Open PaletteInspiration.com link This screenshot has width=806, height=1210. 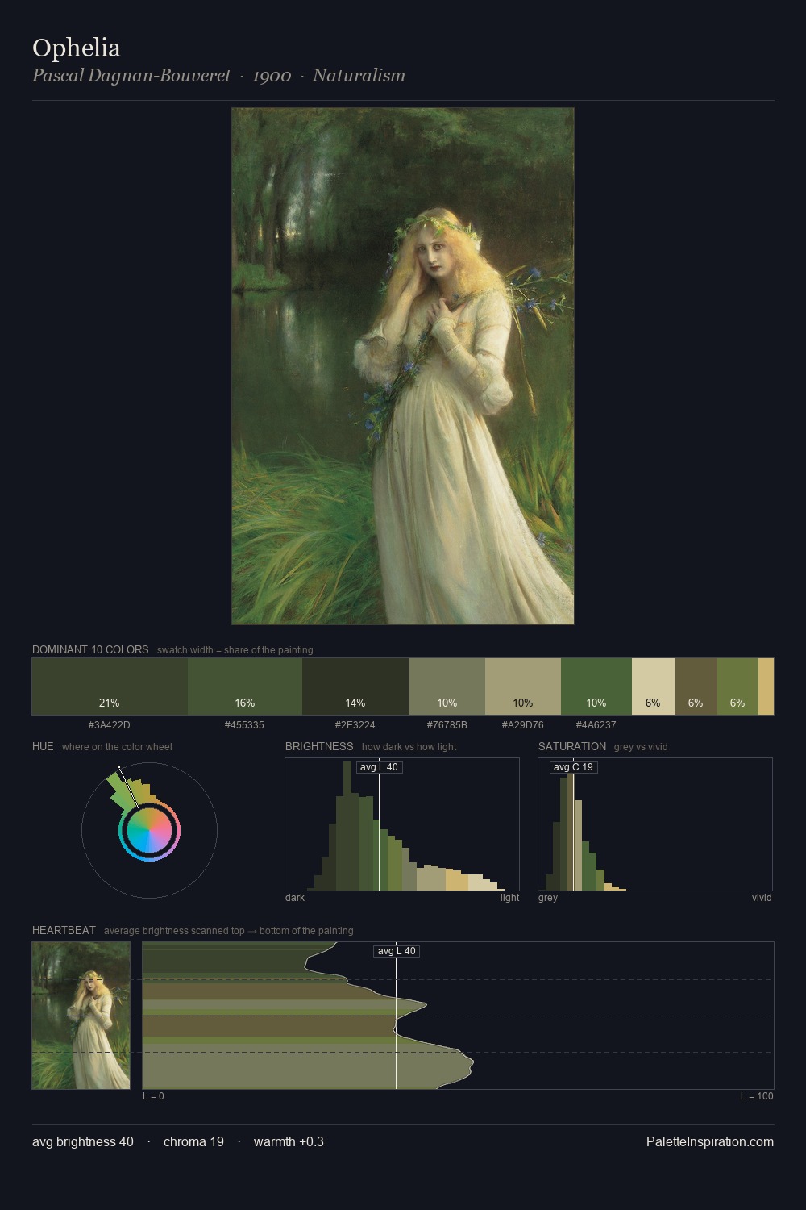pos(710,1142)
